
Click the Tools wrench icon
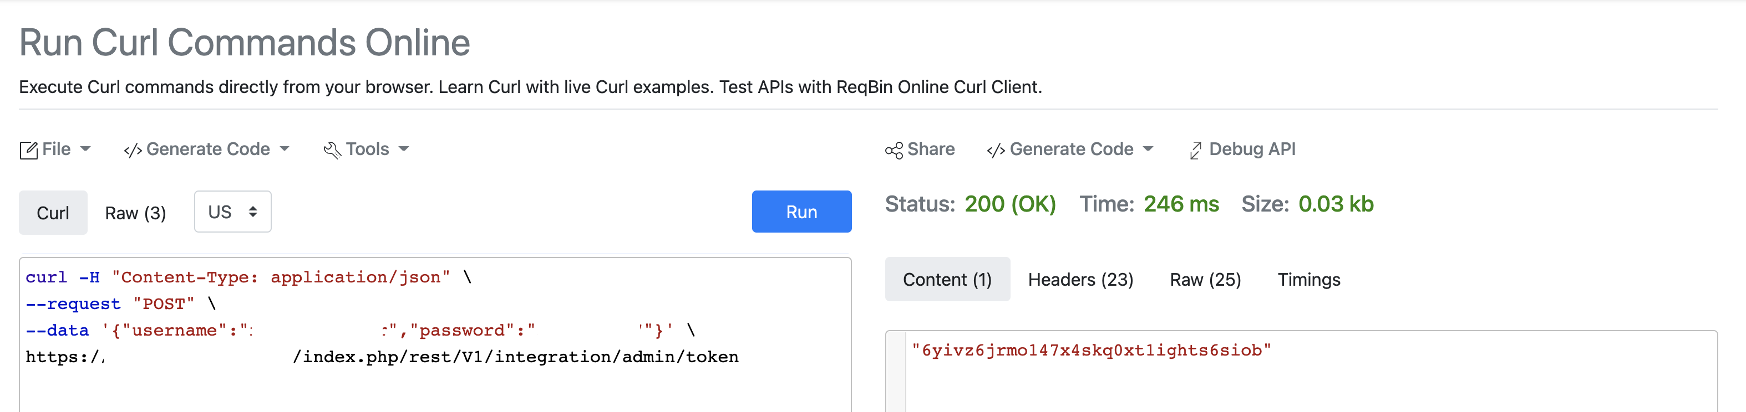point(332,150)
